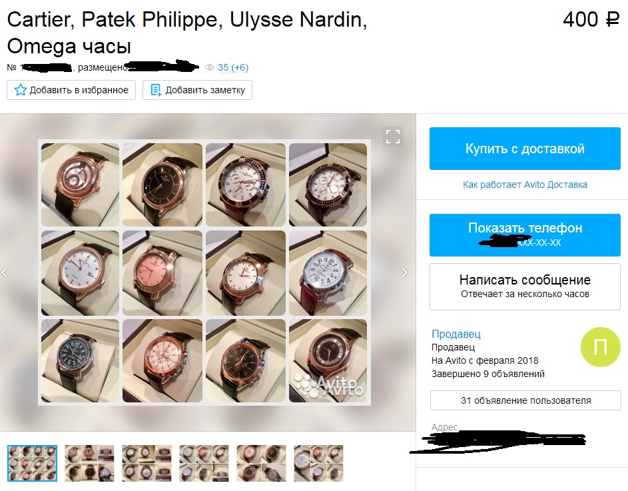This screenshot has width=628, height=491.
Task: Click the eye icon beside the view count
Action: click(210, 67)
